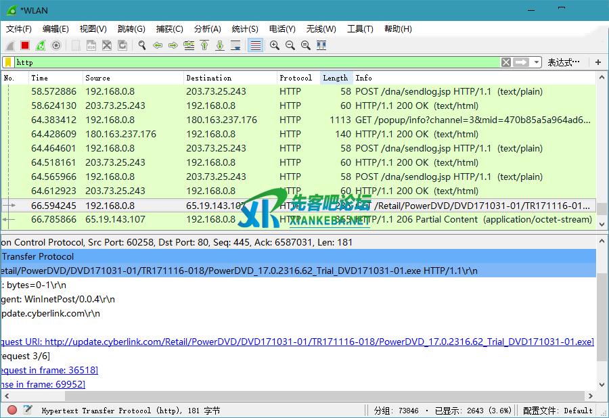The height and width of the screenshot is (418, 609).
Task: Jump to the first packet
Action: [204, 45]
